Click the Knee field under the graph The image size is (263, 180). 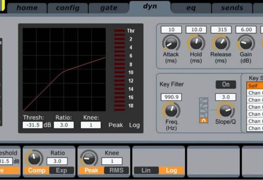click(x=91, y=125)
